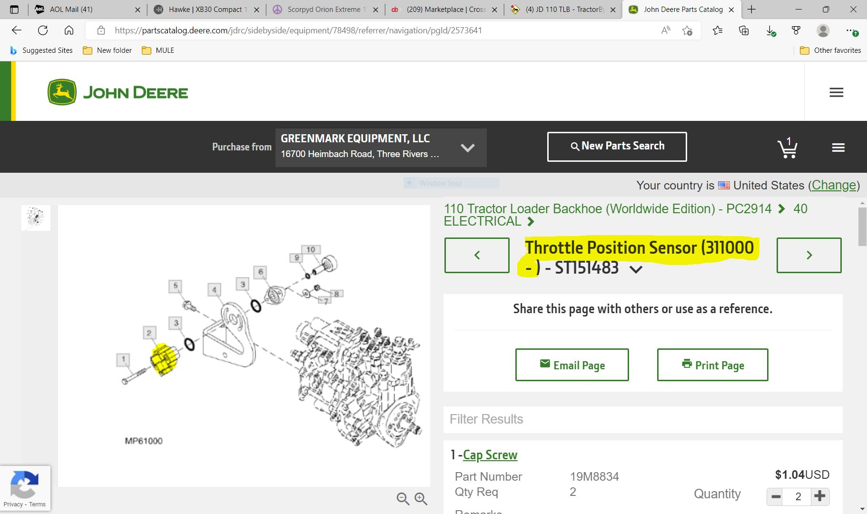Click Email Page button
The image size is (867, 514).
(572, 365)
